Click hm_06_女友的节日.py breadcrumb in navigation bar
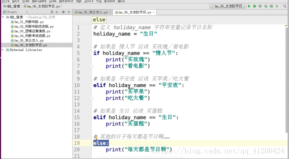Image resolution: width=289 pixels, height=159 pixels. coord(42,6)
